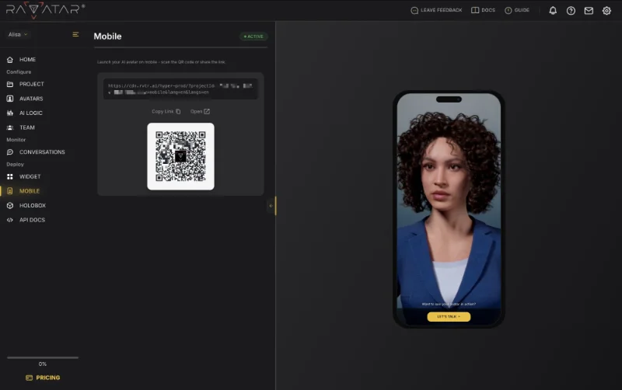The image size is (622, 390).
Task: Open the notifications bell icon
Action: 553,11
